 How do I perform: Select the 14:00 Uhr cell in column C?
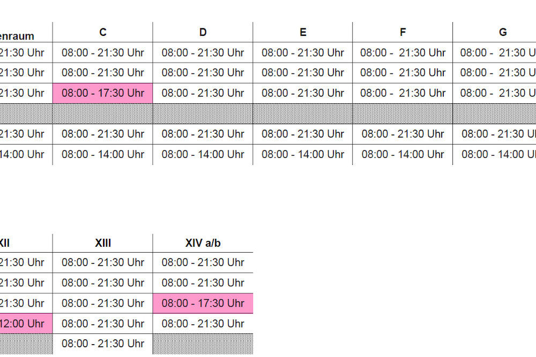pyautogui.click(x=103, y=154)
